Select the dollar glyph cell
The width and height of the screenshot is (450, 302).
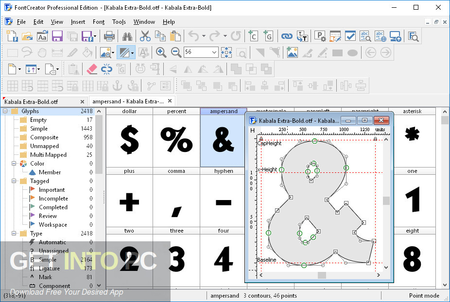pos(129,137)
